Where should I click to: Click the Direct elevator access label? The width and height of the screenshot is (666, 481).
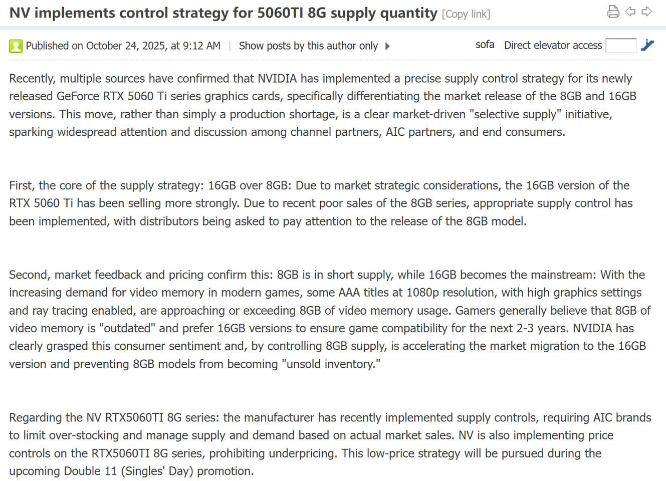click(553, 45)
